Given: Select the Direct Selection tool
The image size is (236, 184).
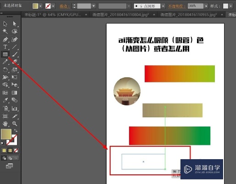Looking at the screenshot, I should (15, 24).
